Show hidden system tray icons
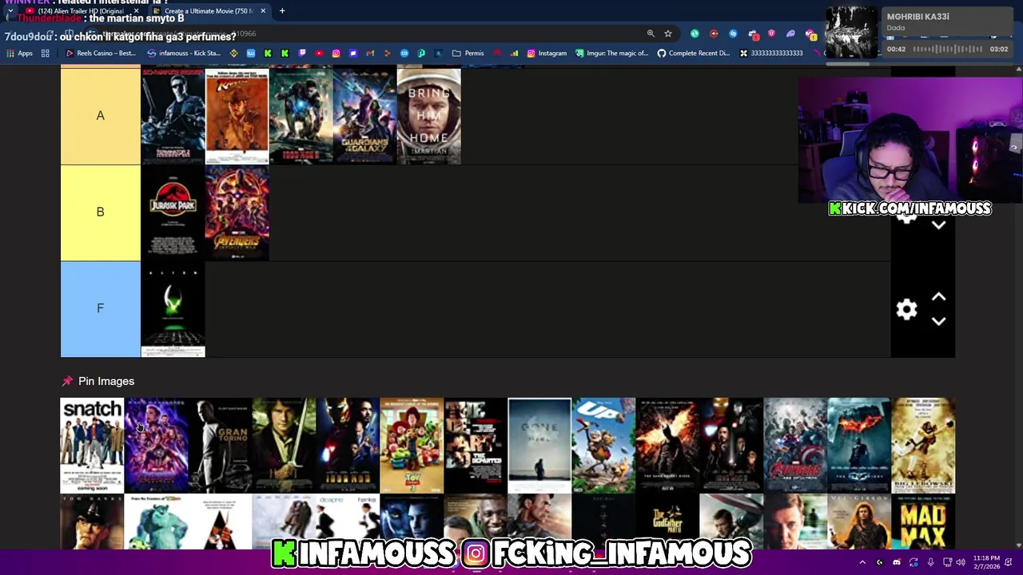The width and height of the screenshot is (1023, 575). pos(862,562)
